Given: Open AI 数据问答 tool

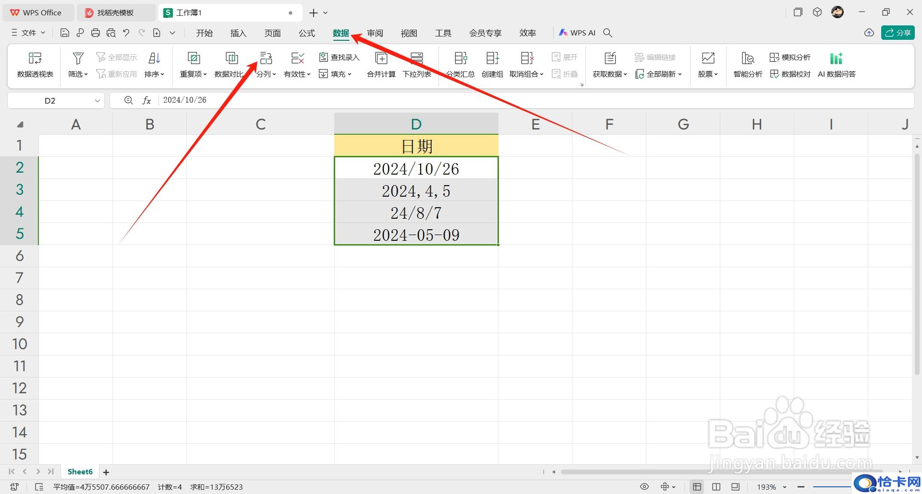Looking at the screenshot, I should pos(837,65).
